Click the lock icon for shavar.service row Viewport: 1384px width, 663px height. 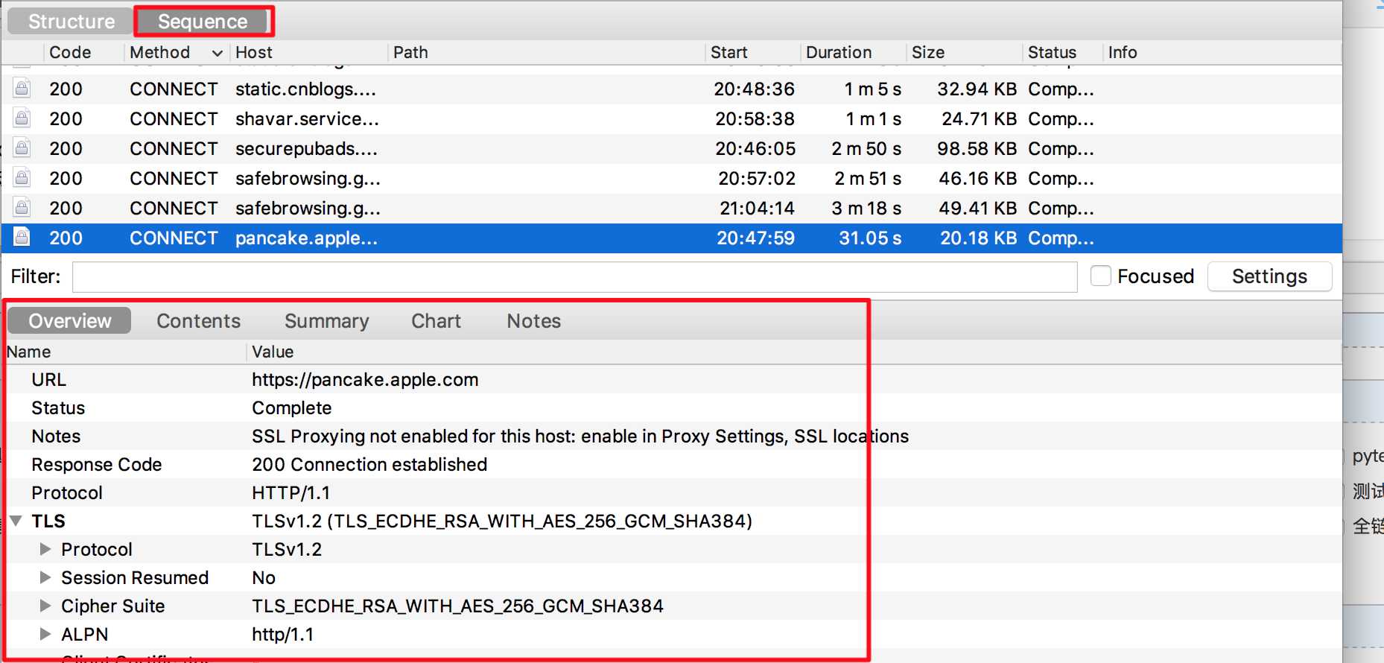[x=22, y=118]
